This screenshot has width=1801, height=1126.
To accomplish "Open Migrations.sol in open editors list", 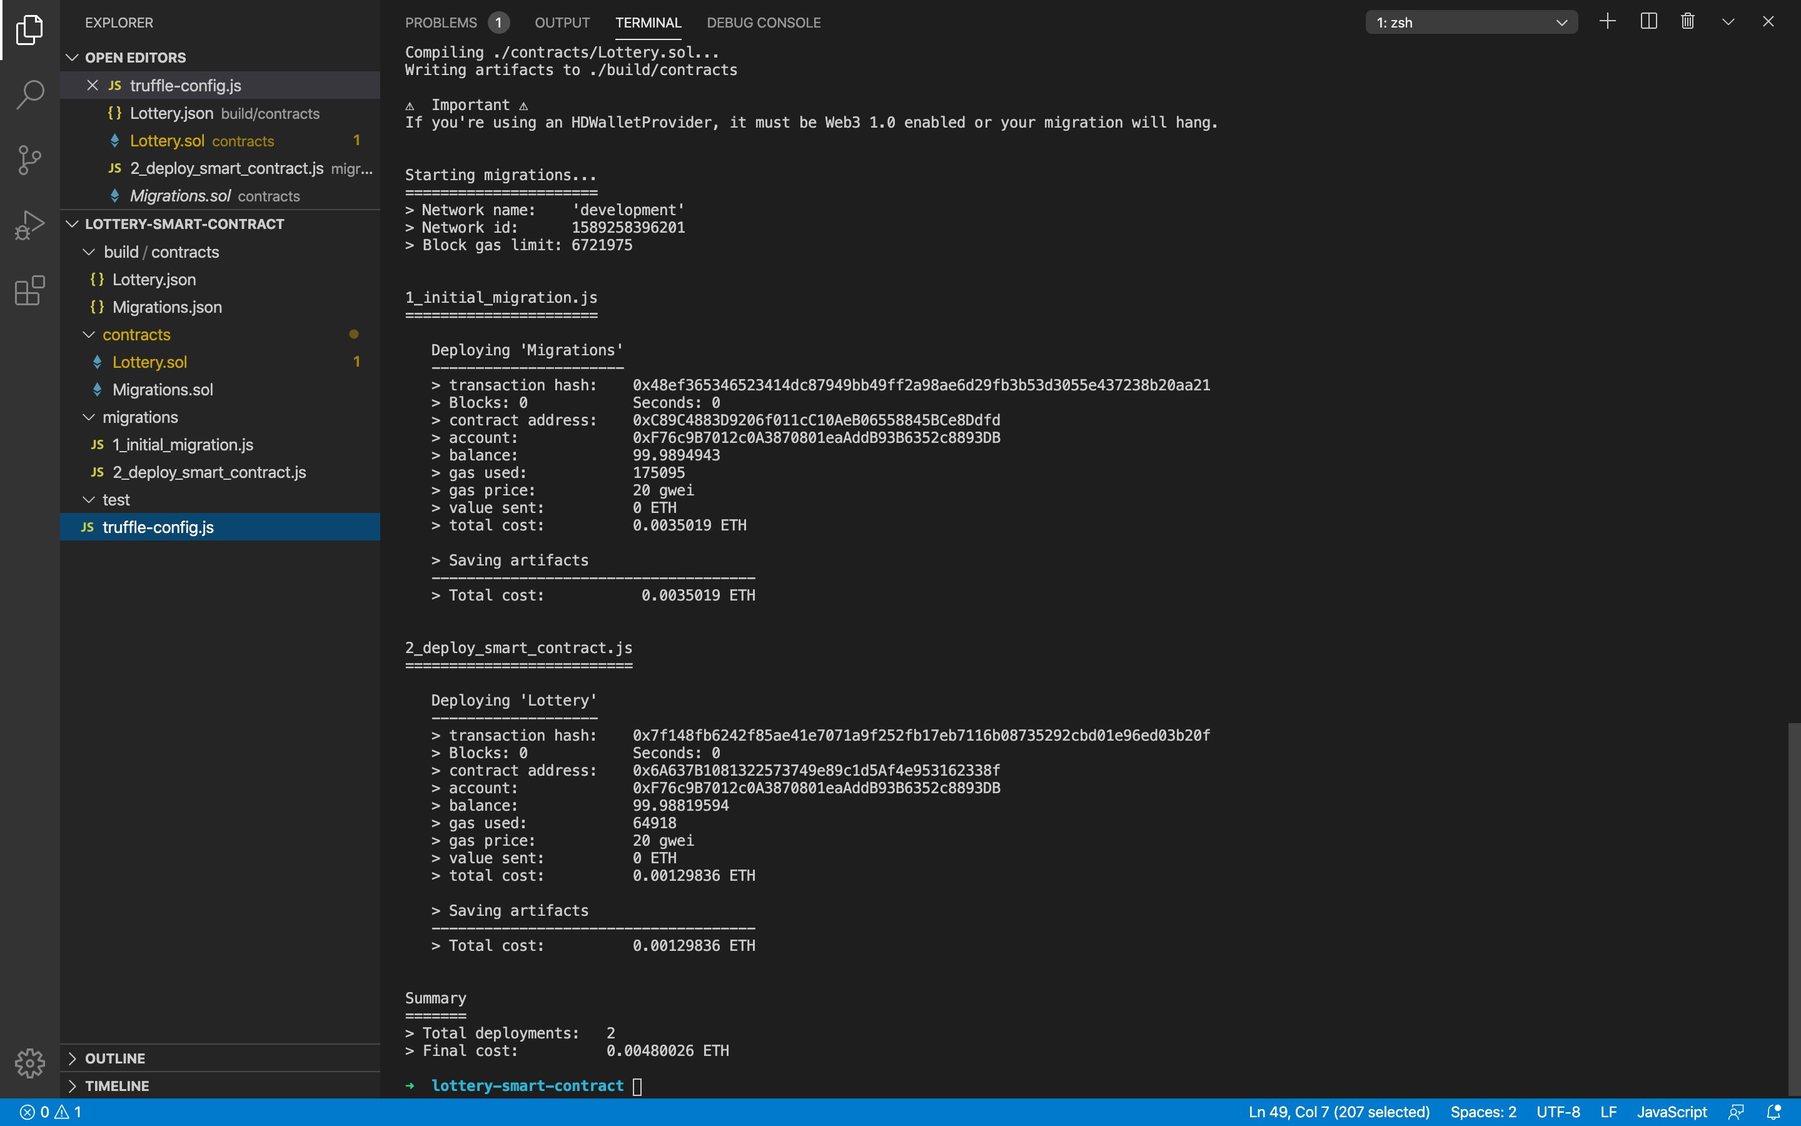I will (x=220, y=196).
